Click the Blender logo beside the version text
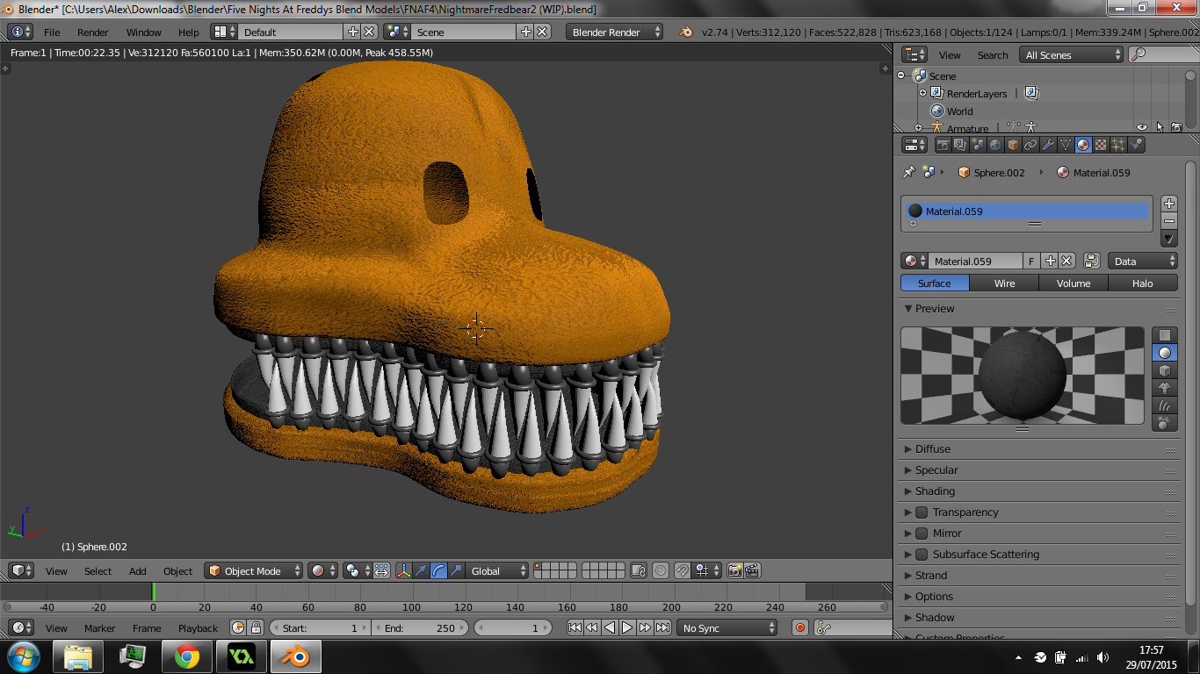 pyautogui.click(x=686, y=32)
